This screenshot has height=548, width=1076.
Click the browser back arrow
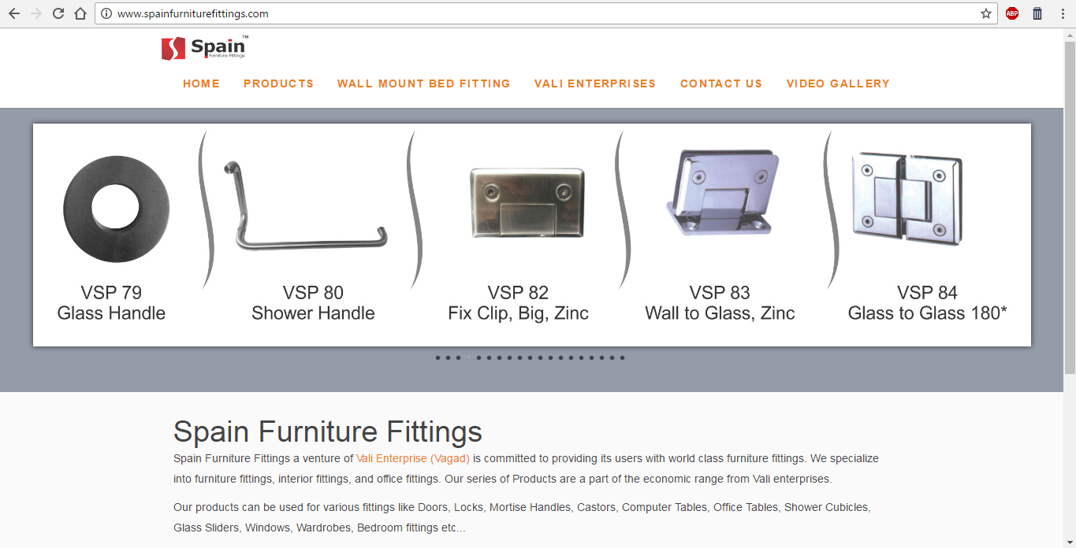click(x=13, y=13)
